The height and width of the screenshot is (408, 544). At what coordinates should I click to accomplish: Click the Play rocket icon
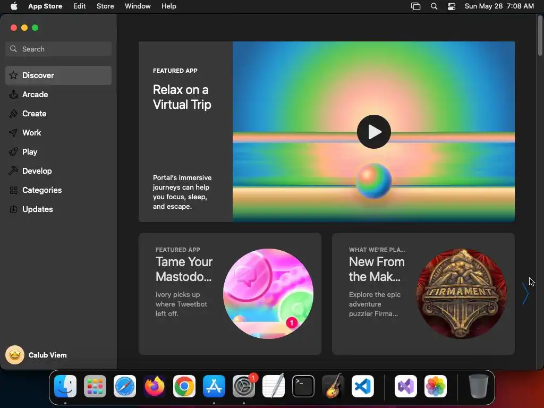[x=13, y=151]
